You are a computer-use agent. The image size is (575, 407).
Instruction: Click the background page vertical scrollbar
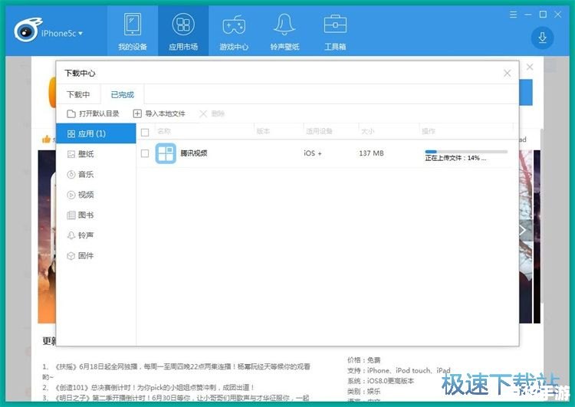(x=541, y=215)
